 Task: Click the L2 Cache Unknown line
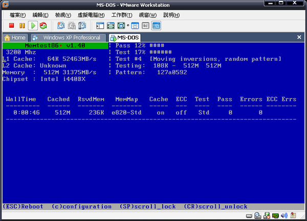point(34,65)
